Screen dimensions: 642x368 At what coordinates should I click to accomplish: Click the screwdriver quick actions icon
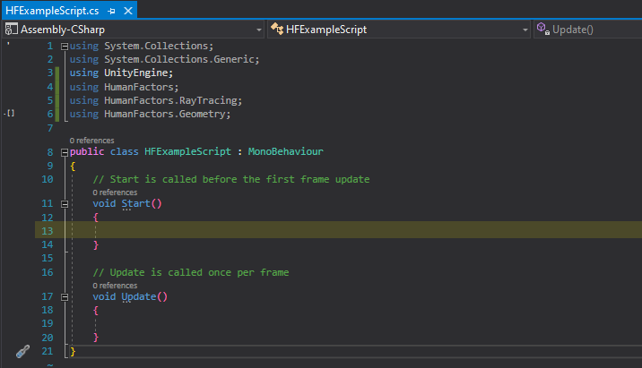point(22,351)
